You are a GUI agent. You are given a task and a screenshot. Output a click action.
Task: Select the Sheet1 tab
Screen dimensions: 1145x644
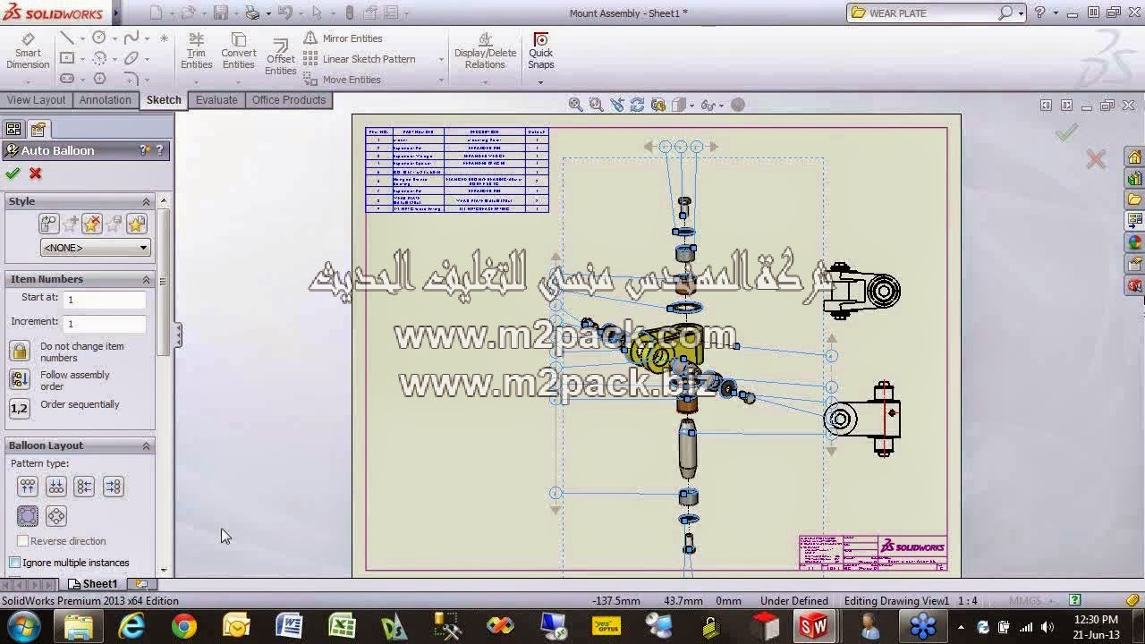click(93, 584)
